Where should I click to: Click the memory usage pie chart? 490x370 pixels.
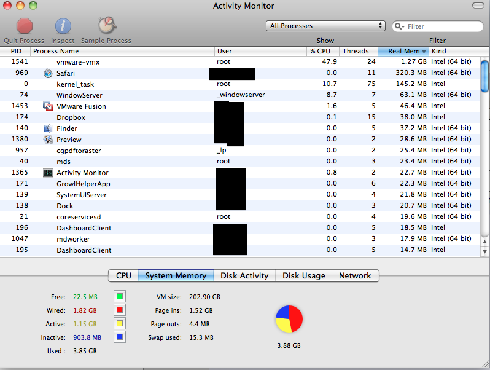pyautogui.click(x=289, y=319)
